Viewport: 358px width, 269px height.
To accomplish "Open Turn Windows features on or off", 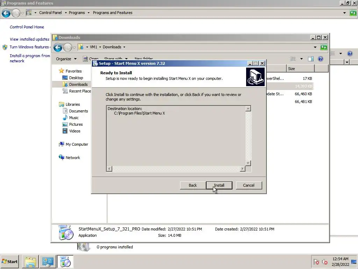I will (30, 47).
